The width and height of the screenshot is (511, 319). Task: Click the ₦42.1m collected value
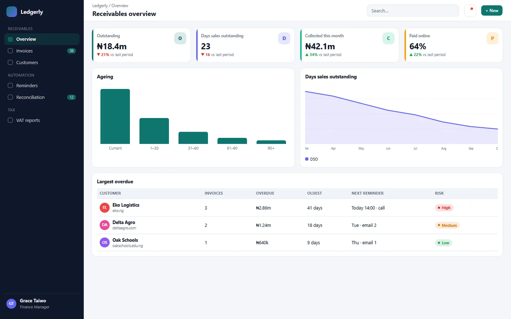tap(320, 47)
